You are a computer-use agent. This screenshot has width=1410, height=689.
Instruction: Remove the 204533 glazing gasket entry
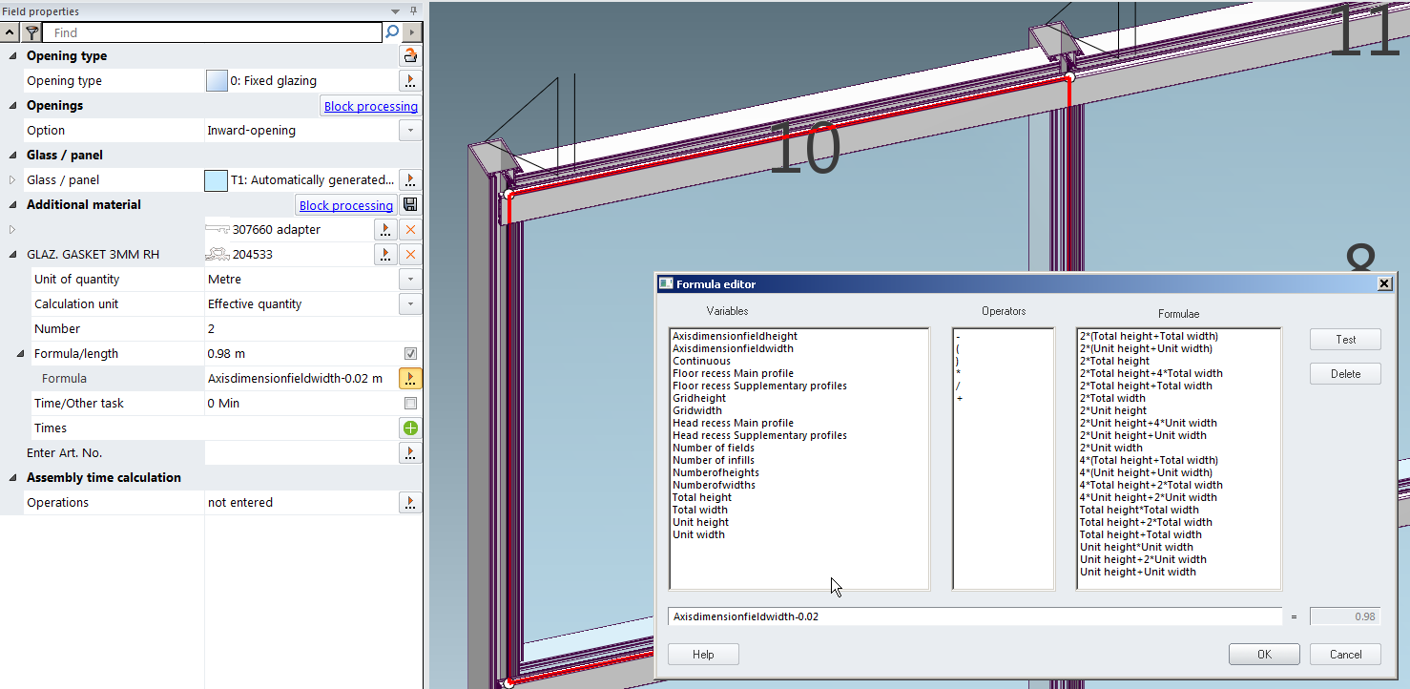(x=410, y=255)
